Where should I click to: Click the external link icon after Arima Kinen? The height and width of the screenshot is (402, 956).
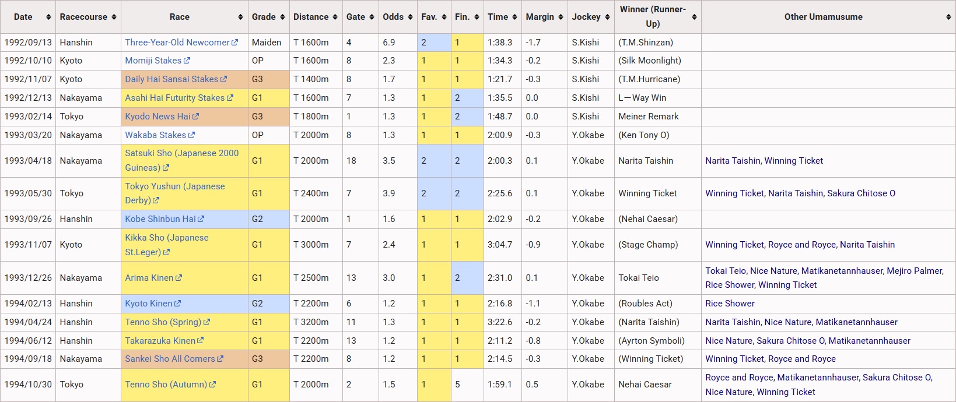[x=178, y=278]
